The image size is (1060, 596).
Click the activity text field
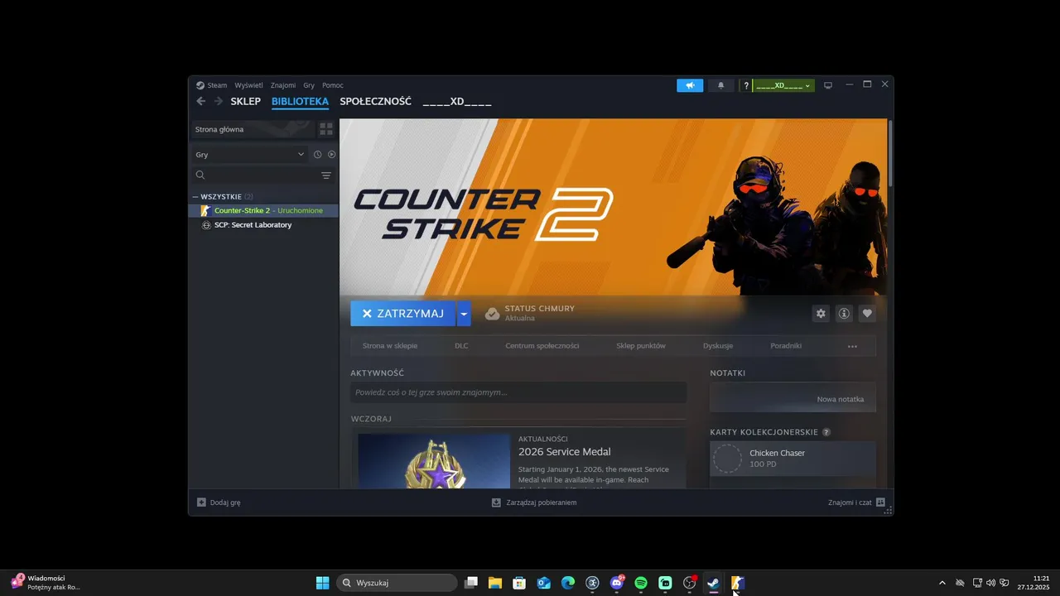[x=518, y=392]
